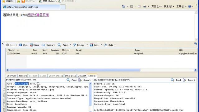Click the Print icon
Image resolution: width=199 pixels, height=112 pixels.
145,6
